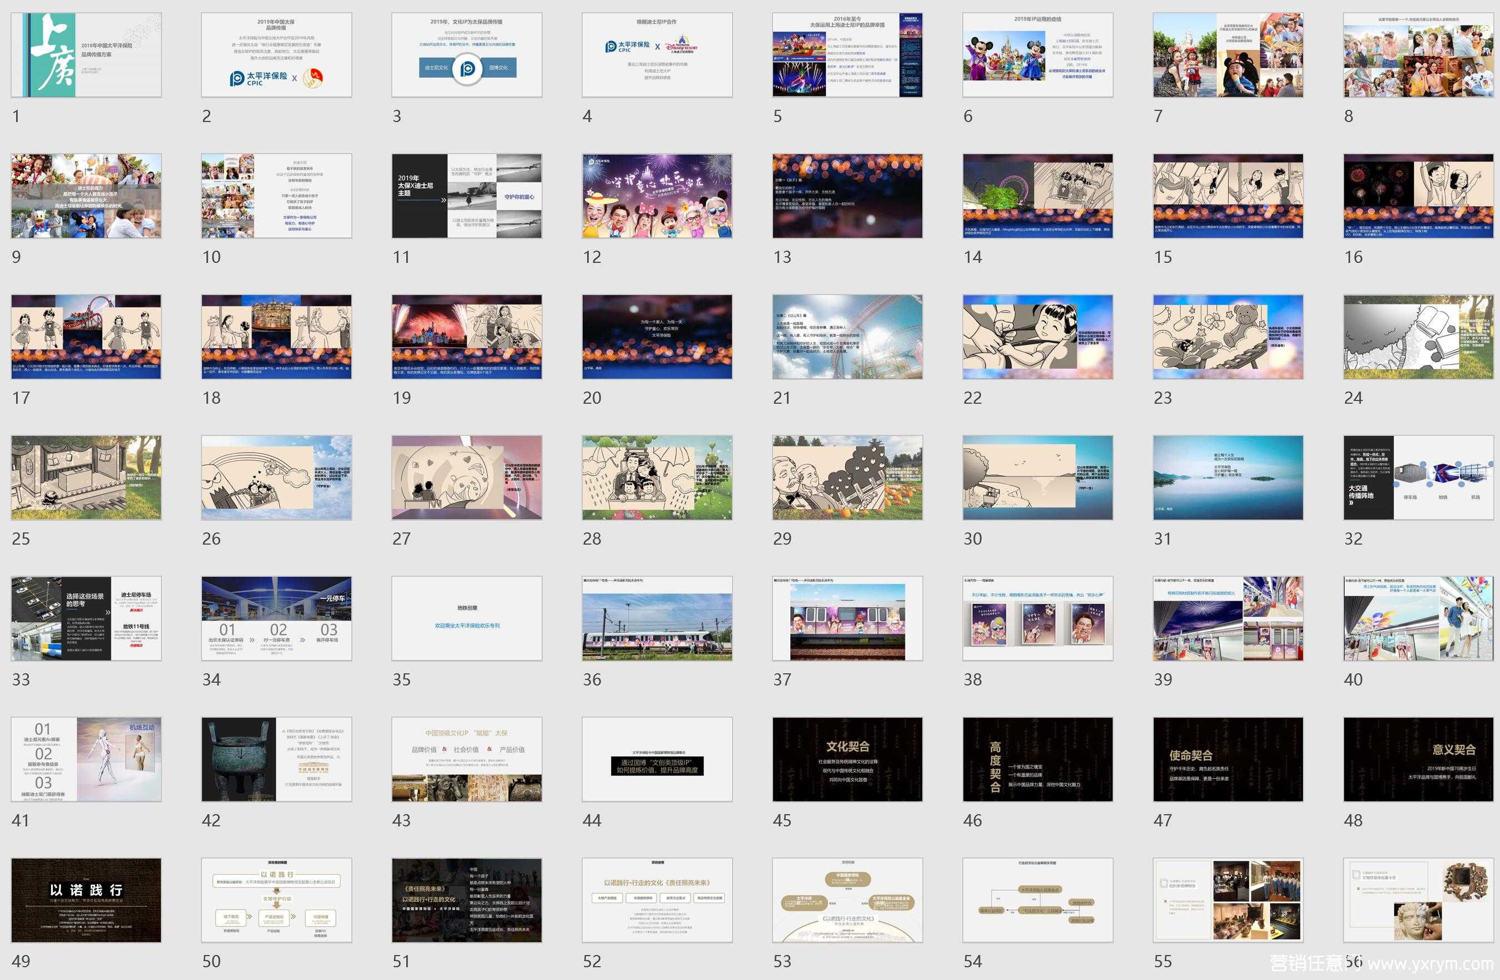Open slide 38 with three purple poster mockups
This screenshot has width=1500, height=980.
coord(1038,619)
